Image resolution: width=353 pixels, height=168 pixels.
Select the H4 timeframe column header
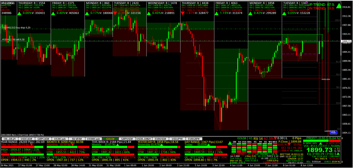coord(261,142)
